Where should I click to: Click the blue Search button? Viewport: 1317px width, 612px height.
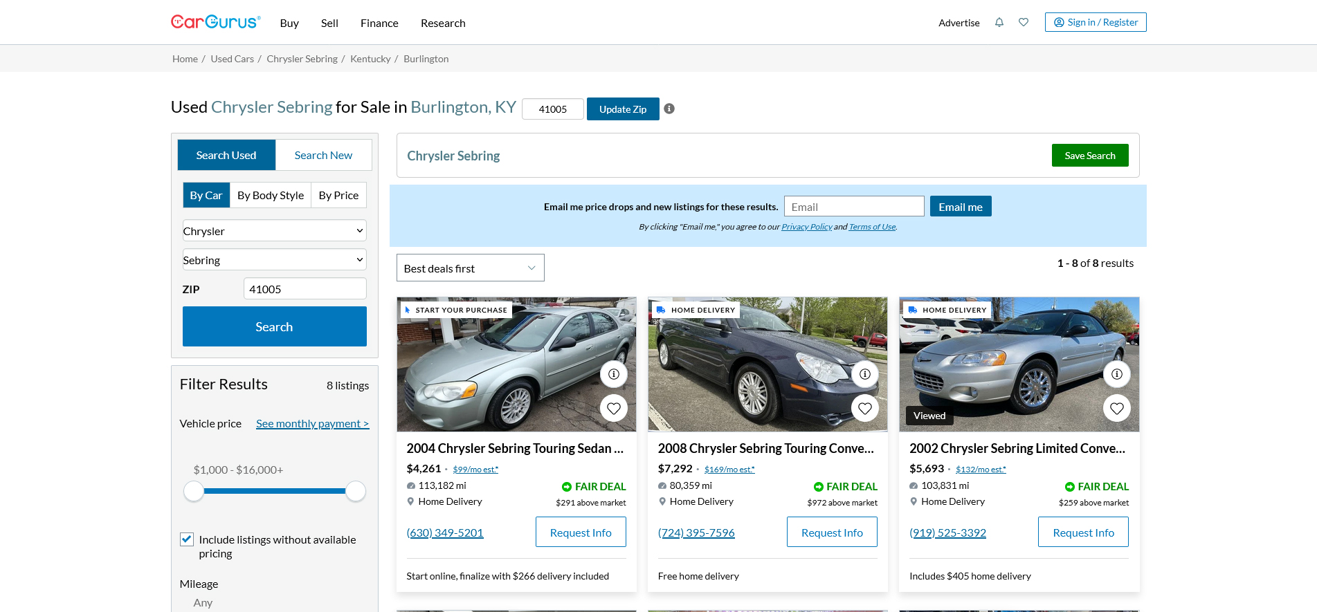275,326
